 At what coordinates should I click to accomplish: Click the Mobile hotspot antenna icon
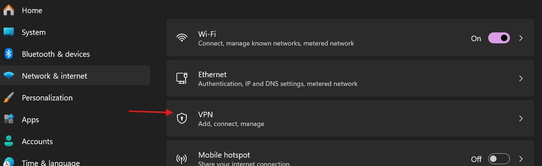(x=182, y=159)
